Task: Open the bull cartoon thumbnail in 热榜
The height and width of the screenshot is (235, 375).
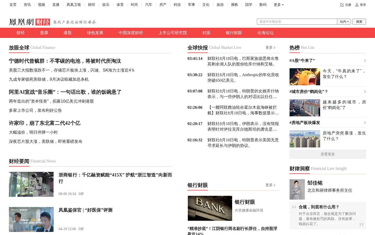Action: click(305, 77)
